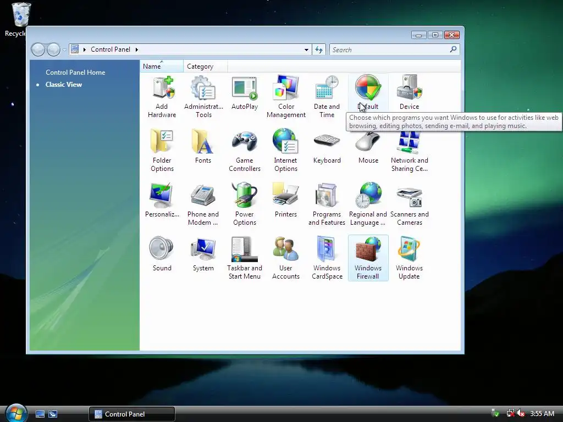Click the green-check tray icon left of network

click(495, 413)
